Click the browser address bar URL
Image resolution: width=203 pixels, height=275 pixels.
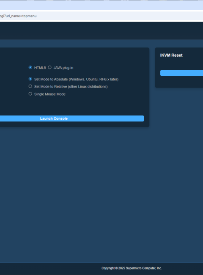click(x=18, y=16)
